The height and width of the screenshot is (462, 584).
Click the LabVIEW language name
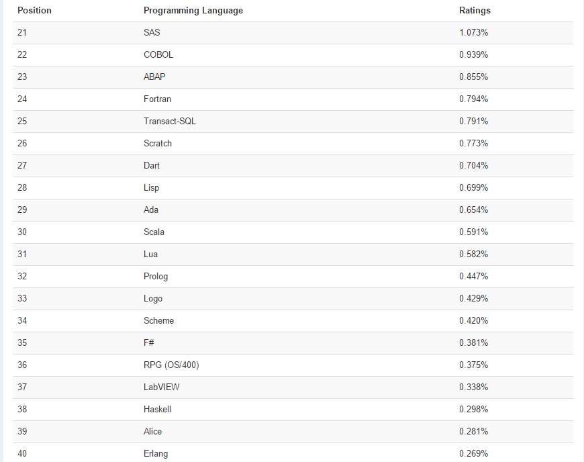coord(162,387)
